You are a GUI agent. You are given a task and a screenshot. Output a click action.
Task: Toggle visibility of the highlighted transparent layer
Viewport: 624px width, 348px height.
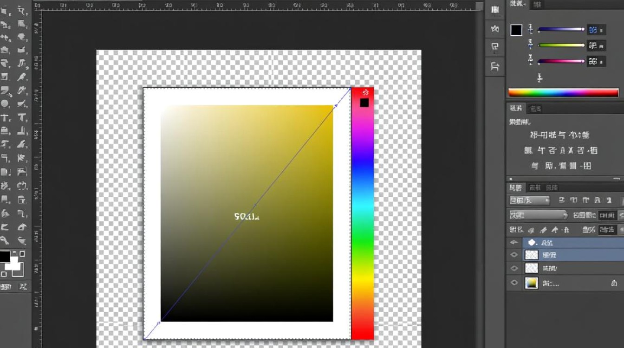pyautogui.click(x=514, y=255)
